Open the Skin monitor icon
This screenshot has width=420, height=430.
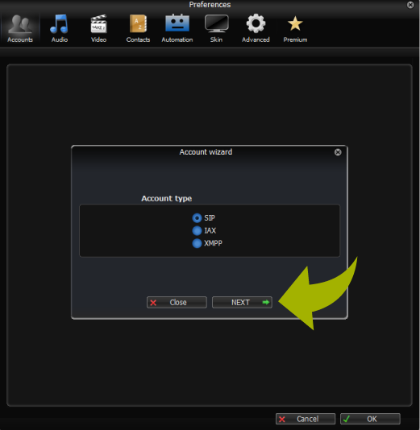216,23
